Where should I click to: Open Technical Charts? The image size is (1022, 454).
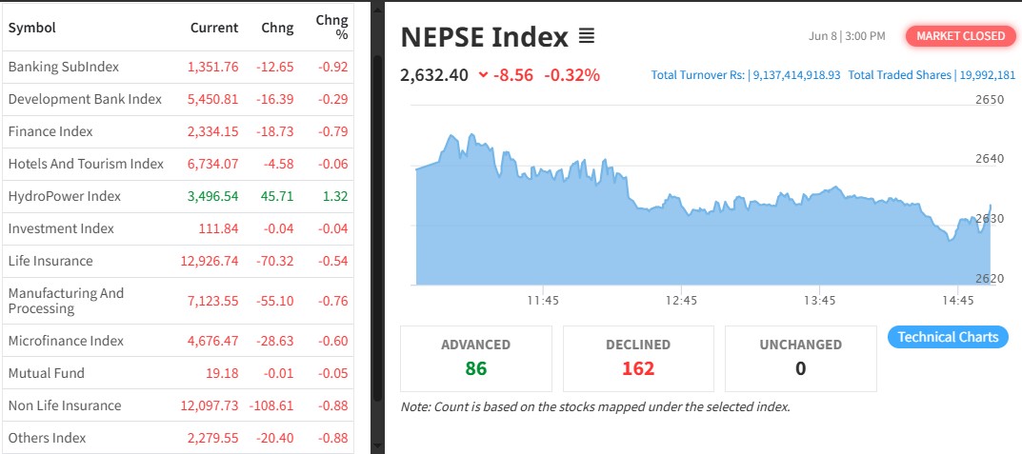[x=947, y=337]
